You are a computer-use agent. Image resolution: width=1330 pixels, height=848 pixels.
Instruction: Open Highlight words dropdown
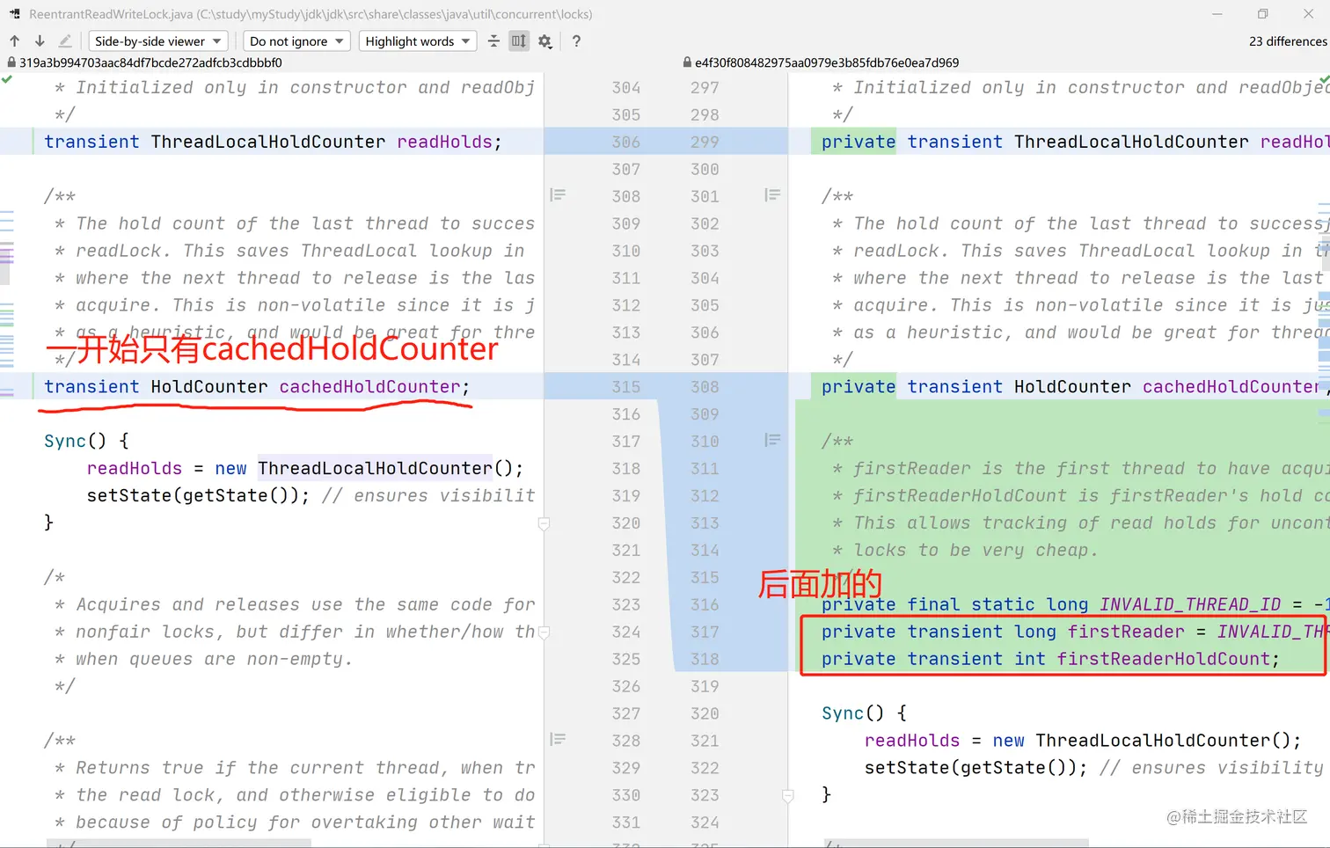coord(417,41)
